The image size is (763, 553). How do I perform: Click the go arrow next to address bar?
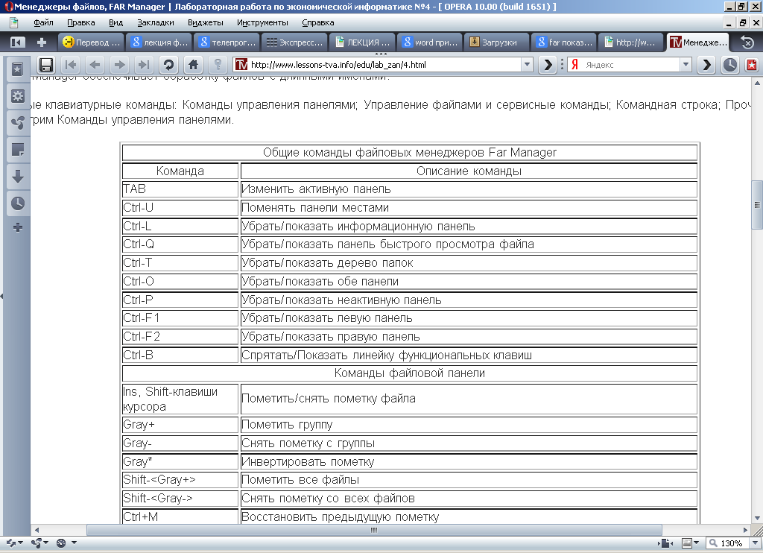(x=548, y=65)
